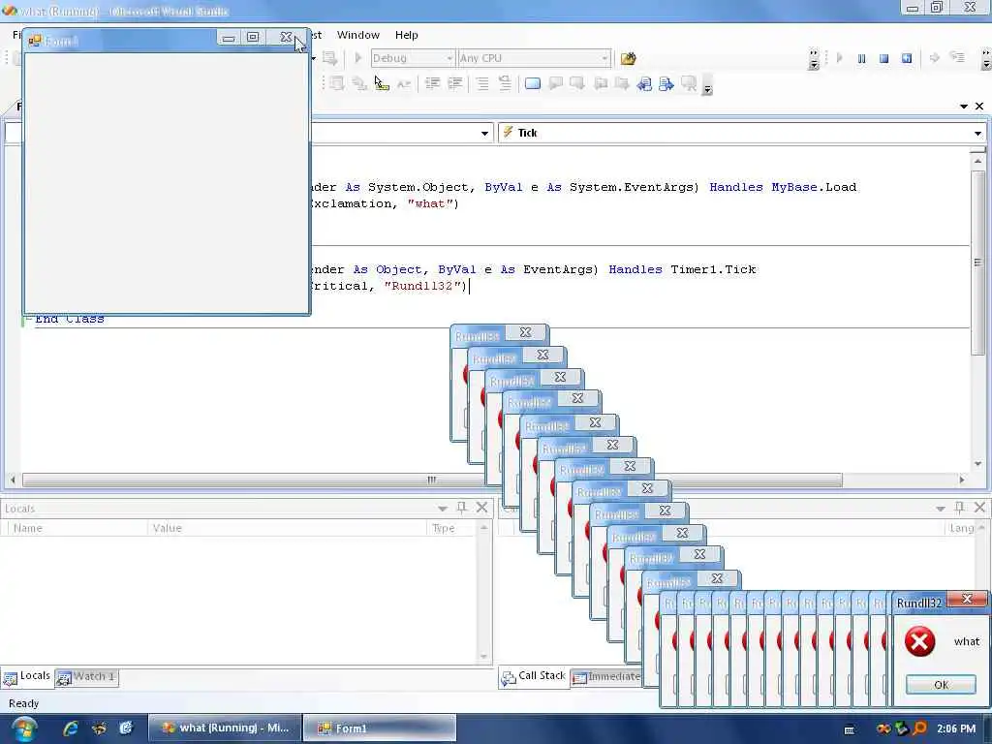Click the Comment out selected lines icon
Screen dimensions: 992x744
[x=482, y=83]
